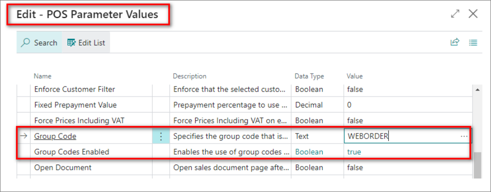Click the 0 value of Fixed Prepayment Value

[x=349, y=105]
